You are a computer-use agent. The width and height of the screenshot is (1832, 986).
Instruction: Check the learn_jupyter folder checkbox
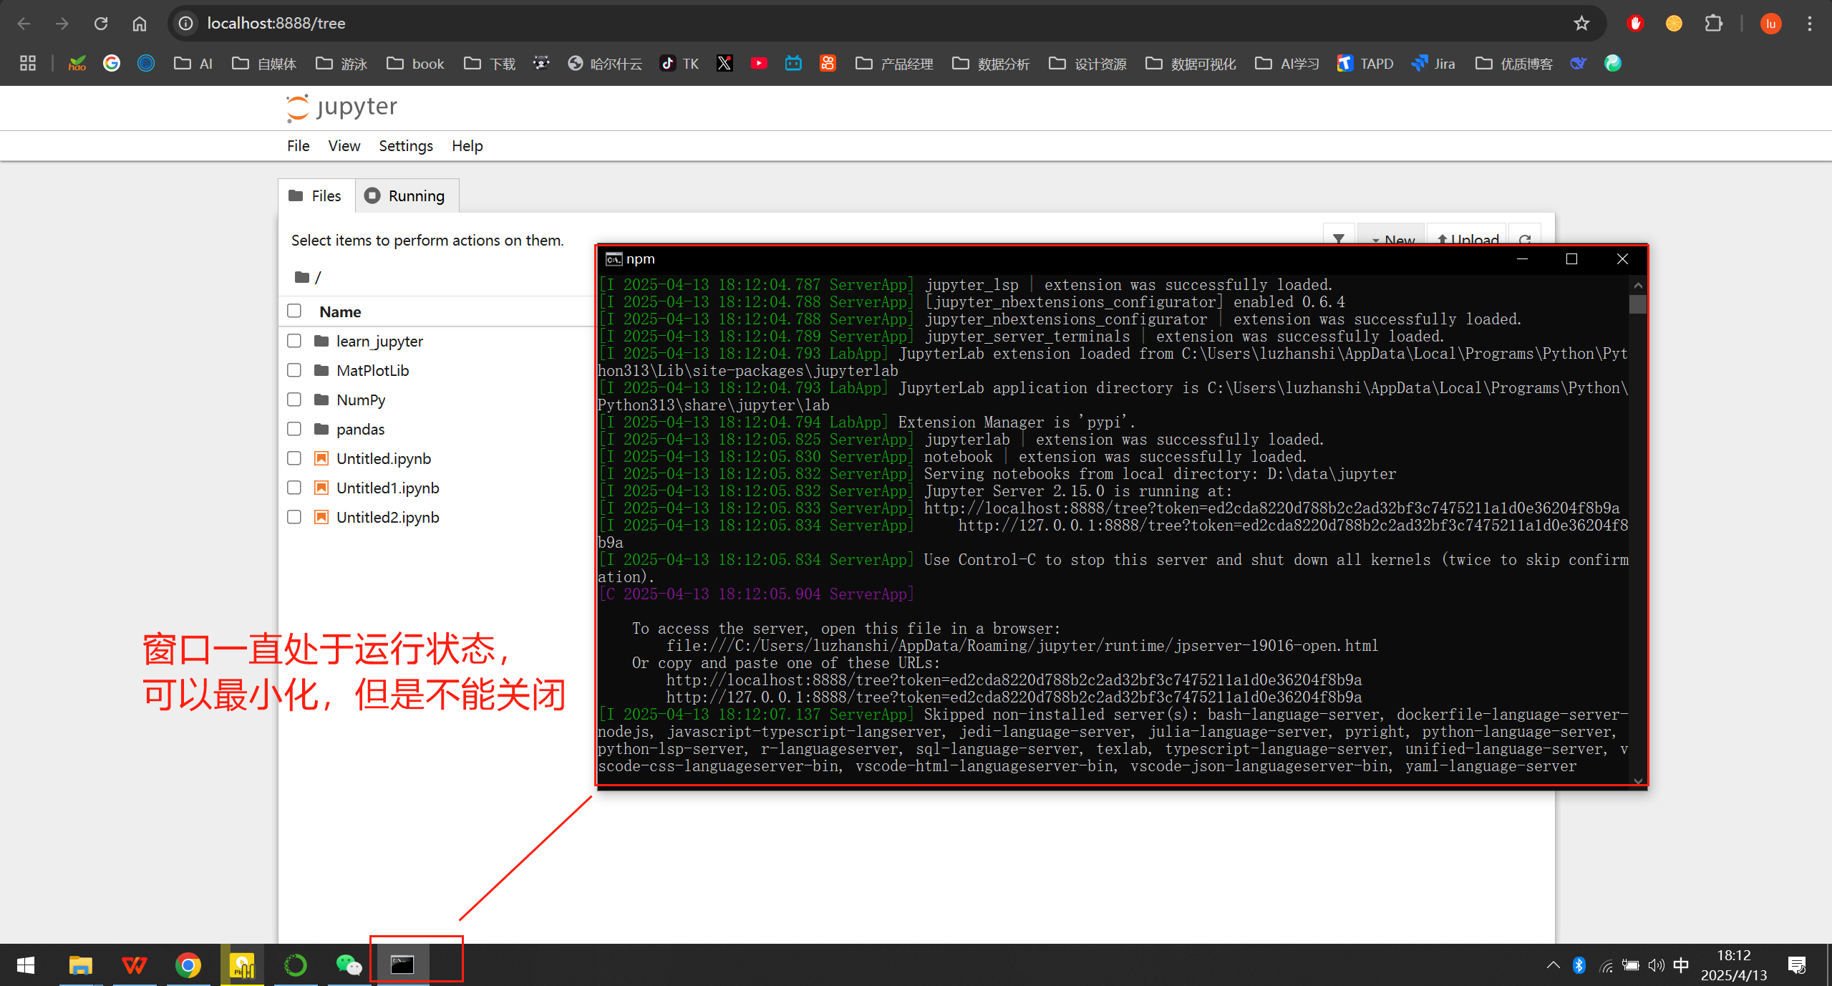(x=294, y=341)
